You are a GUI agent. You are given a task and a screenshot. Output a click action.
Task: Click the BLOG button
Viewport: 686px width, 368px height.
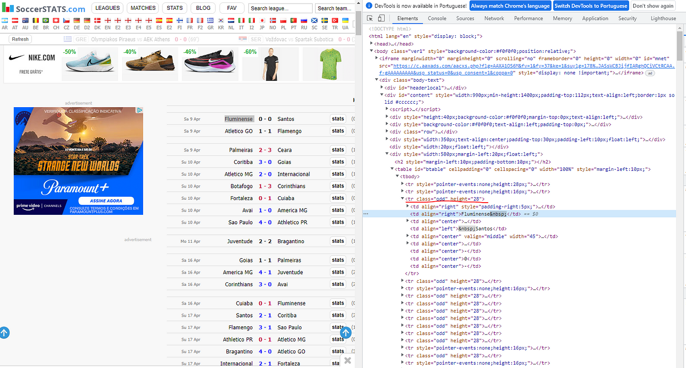pos(203,8)
